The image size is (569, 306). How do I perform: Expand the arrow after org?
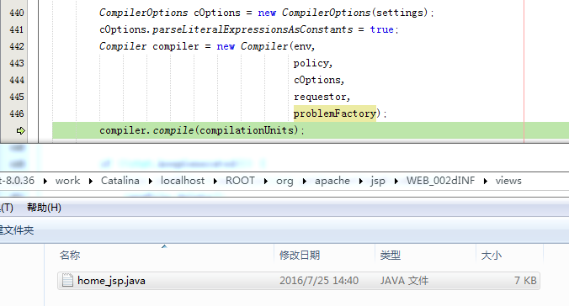click(x=305, y=181)
